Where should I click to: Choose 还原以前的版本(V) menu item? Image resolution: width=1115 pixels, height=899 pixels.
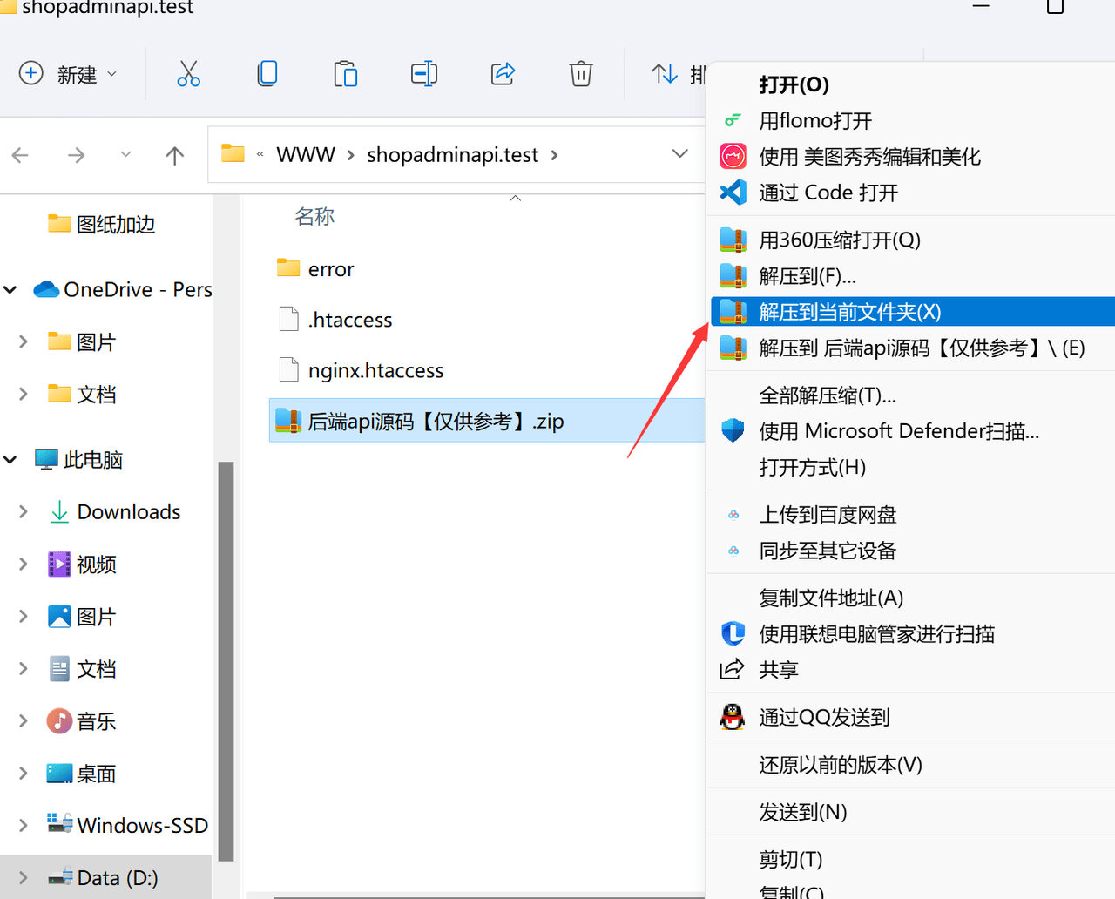coord(910,765)
